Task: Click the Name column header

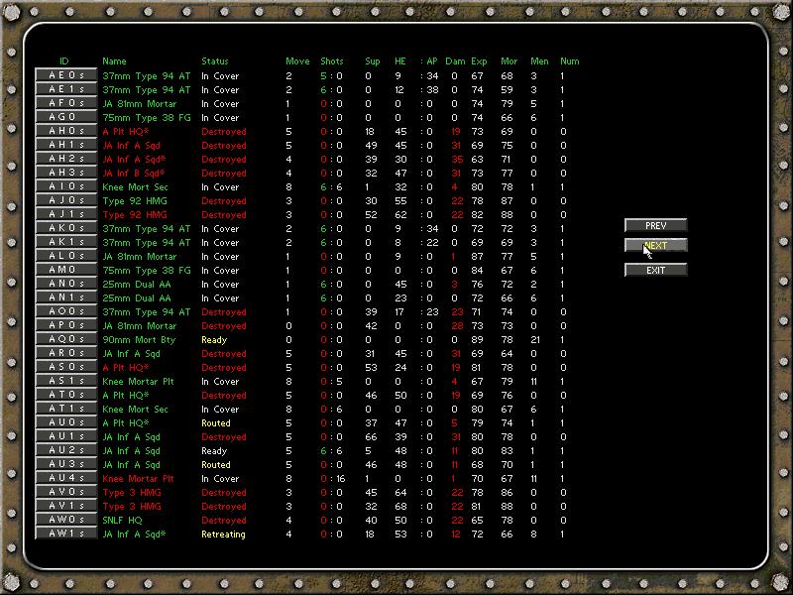Action: pos(114,61)
